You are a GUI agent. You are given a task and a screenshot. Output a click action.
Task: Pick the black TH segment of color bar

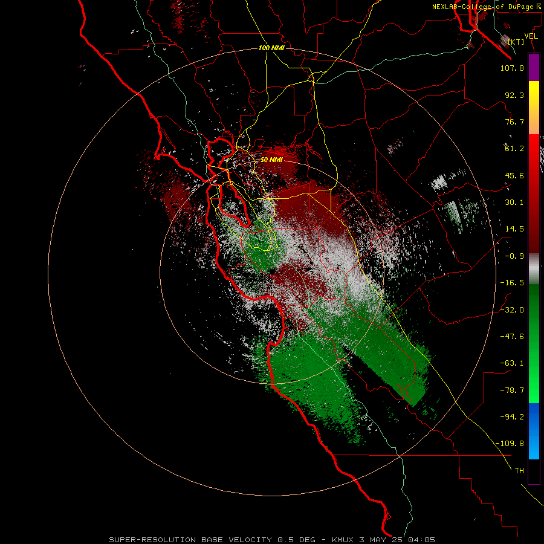(x=534, y=471)
